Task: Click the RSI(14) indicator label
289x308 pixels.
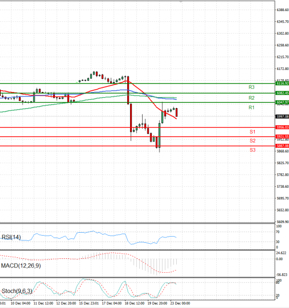Action: 11,237
